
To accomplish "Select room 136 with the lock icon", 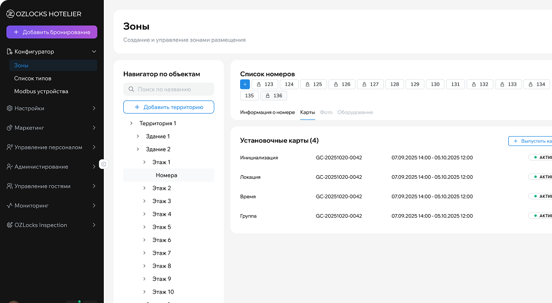I will coord(273,96).
